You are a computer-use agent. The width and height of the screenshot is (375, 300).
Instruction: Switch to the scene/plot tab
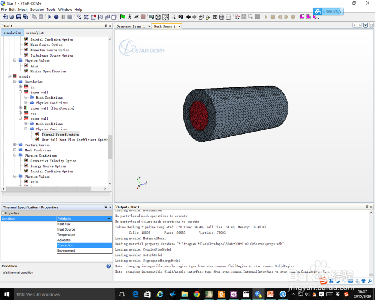click(34, 33)
